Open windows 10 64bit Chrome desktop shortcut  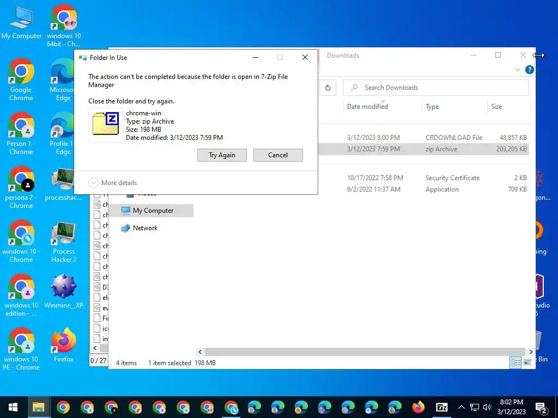pyautogui.click(x=64, y=26)
